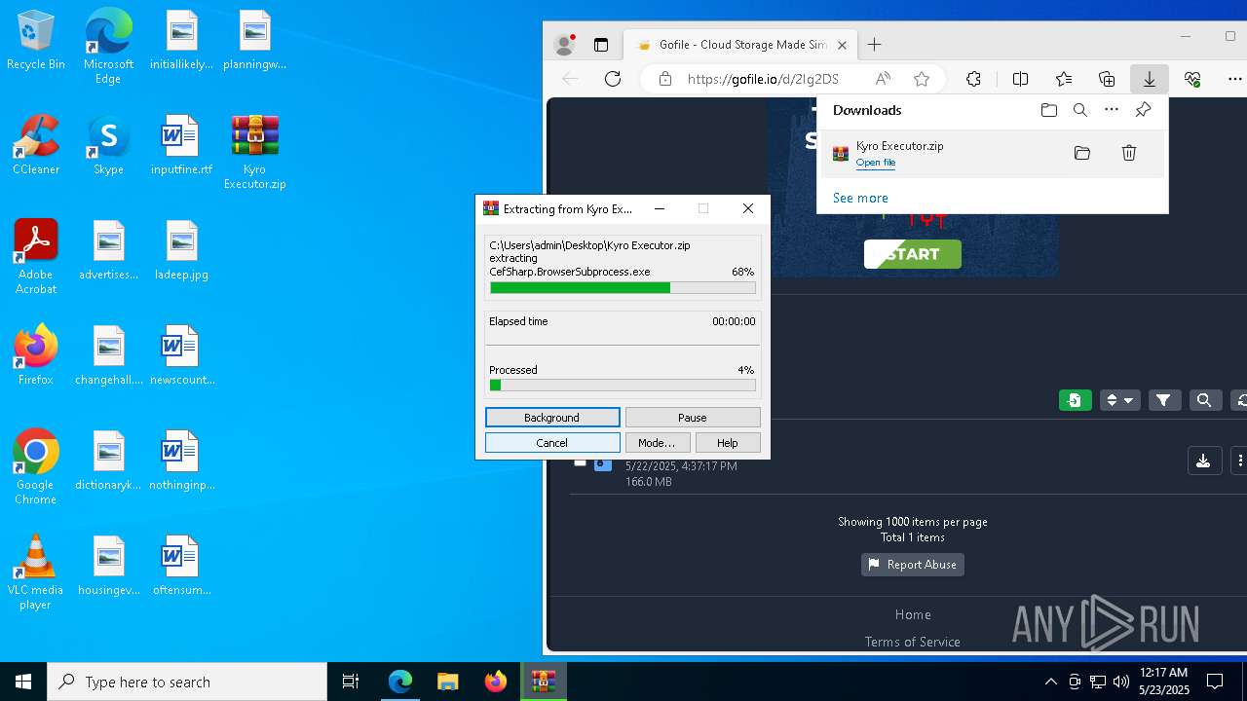Open Edge tab actions menu icon
Viewport: 1247px width, 701px height.
click(601, 45)
